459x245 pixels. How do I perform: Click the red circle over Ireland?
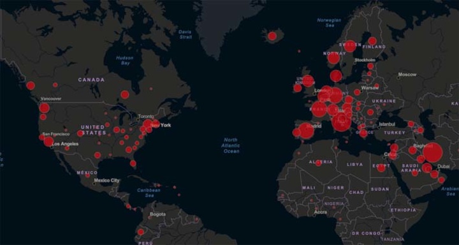coord(298,88)
